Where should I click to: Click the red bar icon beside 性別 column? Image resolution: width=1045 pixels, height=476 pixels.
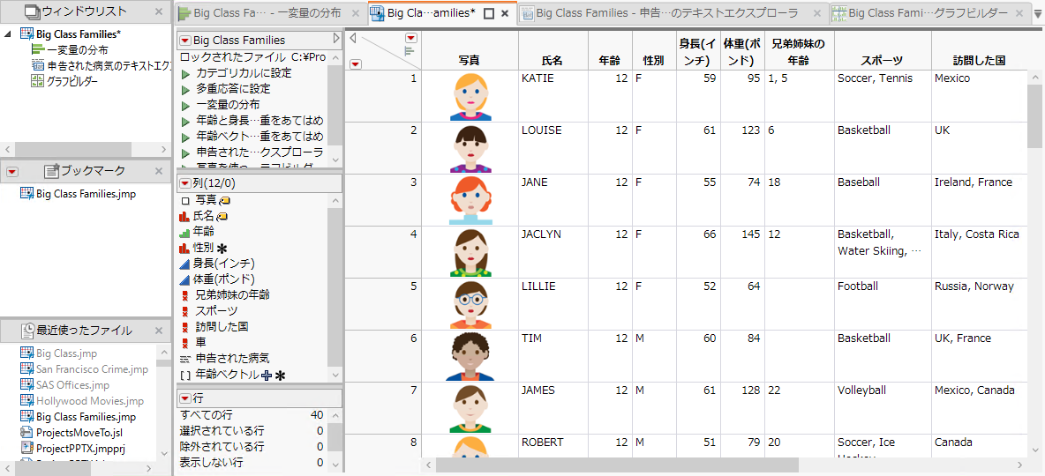(184, 248)
